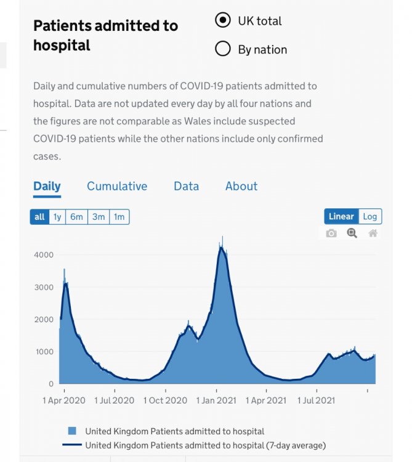The width and height of the screenshot is (412, 462).
Task: Open the Data tab
Action: (186, 186)
